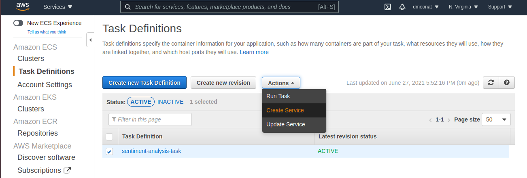The height and width of the screenshot is (178, 527).
Task: Go to the previous page arrow
Action: click(x=431, y=120)
